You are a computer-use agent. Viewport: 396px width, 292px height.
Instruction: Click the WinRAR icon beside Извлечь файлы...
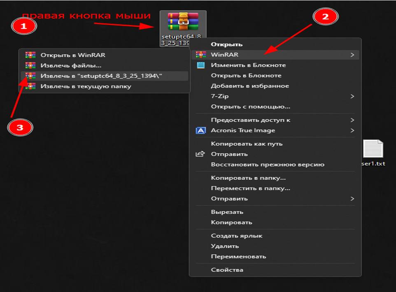pos(30,65)
